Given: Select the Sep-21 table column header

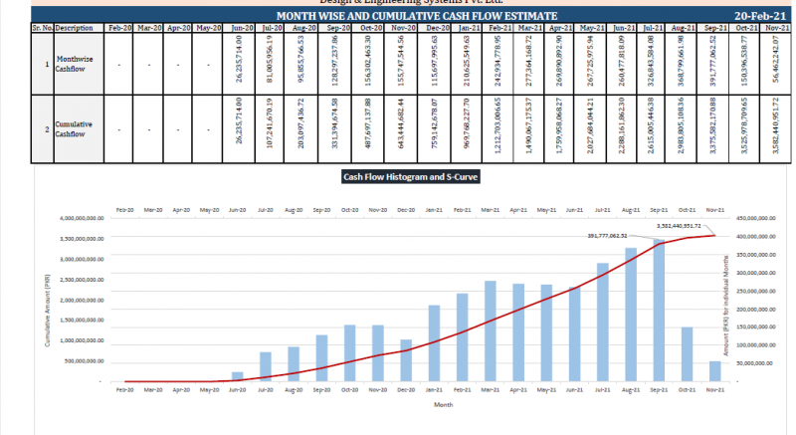Looking at the screenshot, I should [x=715, y=28].
